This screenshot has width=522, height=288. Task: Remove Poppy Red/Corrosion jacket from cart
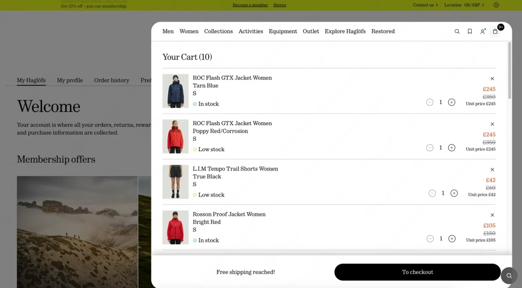(x=493, y=124)
